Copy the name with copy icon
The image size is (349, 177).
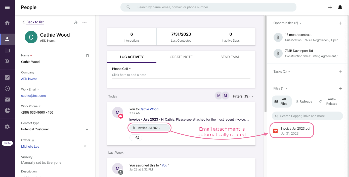click(x=87, y=55)
